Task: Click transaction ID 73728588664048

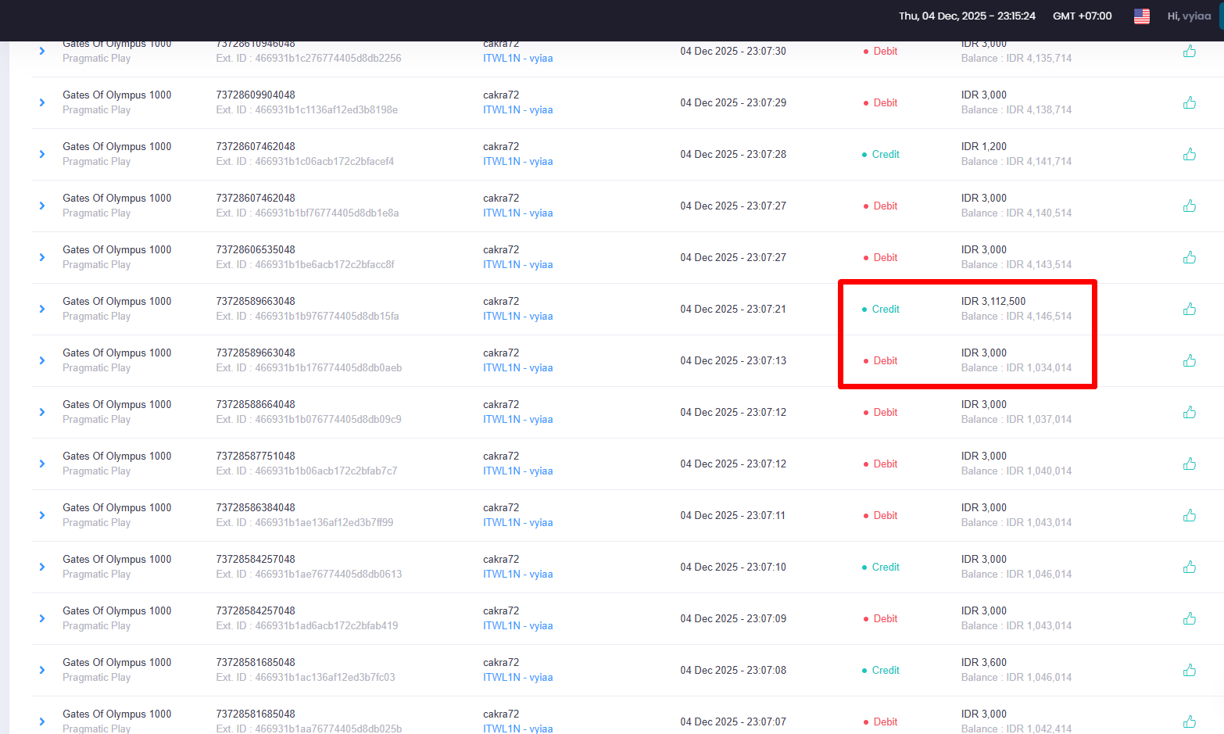Action: pyautogui.click(x=256, y=404)
